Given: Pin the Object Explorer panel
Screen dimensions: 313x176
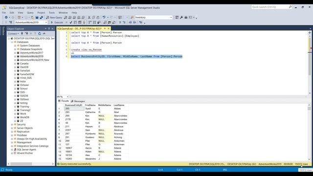Looking at the screenshot, I should pyautogui.click(x=49, y=29).
